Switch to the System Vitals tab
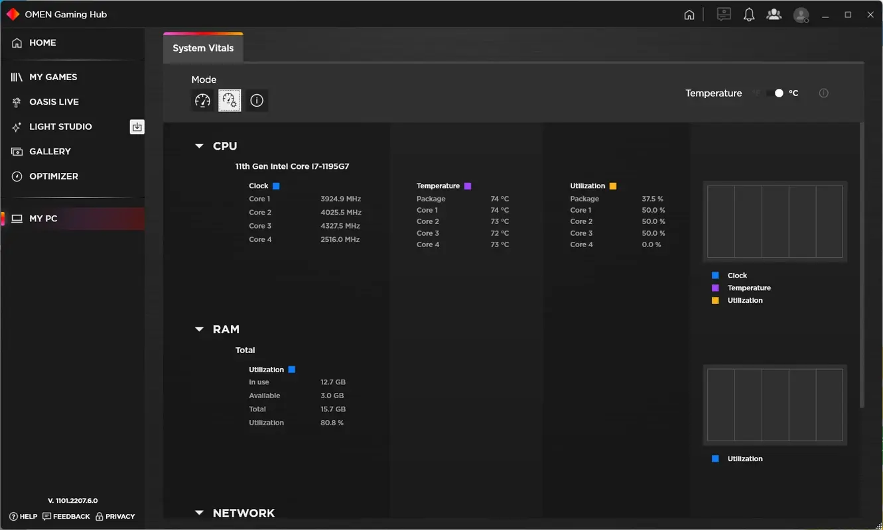This screenshot has height=530, width=883. (202, 47)
